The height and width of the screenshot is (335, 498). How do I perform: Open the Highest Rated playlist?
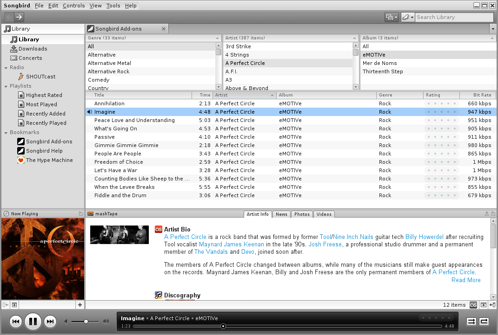pyautogui.click(x=40, y=95)
